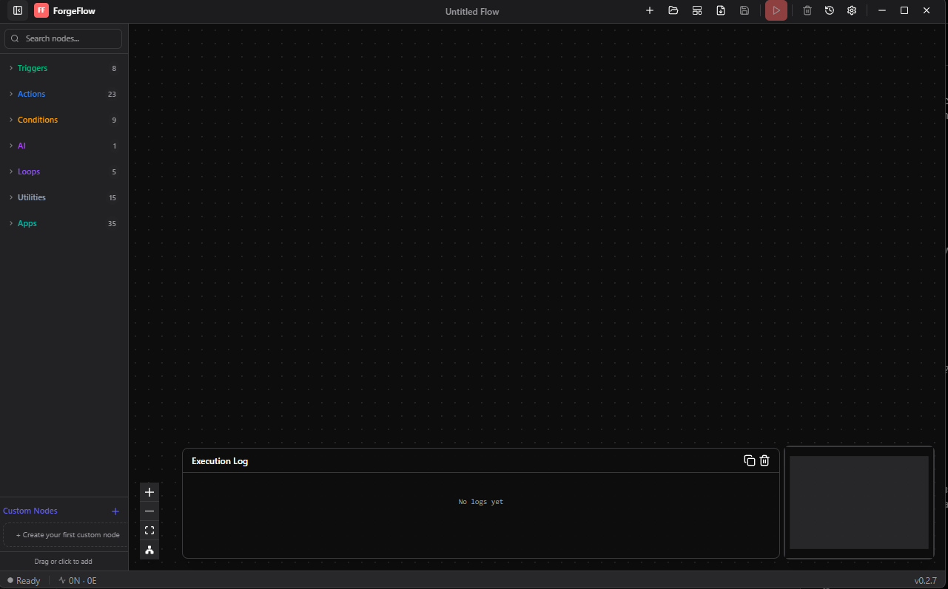Open the ForgeFlow app menu
Screen dimensions: 948x589
click(41, 10)
